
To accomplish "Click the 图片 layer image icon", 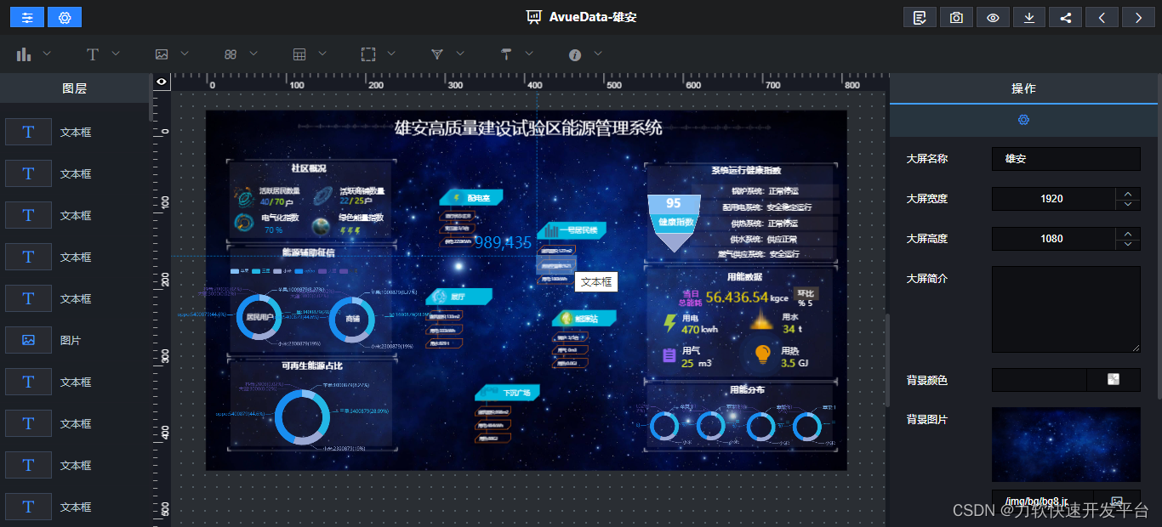I will pos(28,340).
